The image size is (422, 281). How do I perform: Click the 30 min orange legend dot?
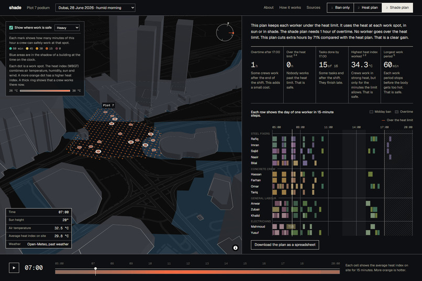click(x=37, y=49)
